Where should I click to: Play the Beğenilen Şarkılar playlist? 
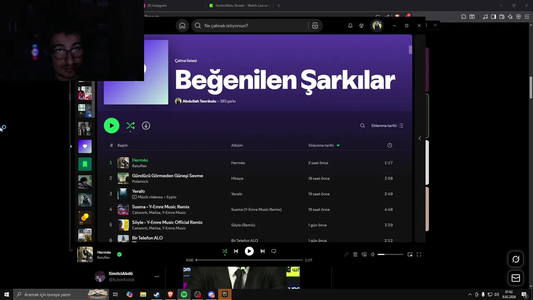(x=112, y=125)
